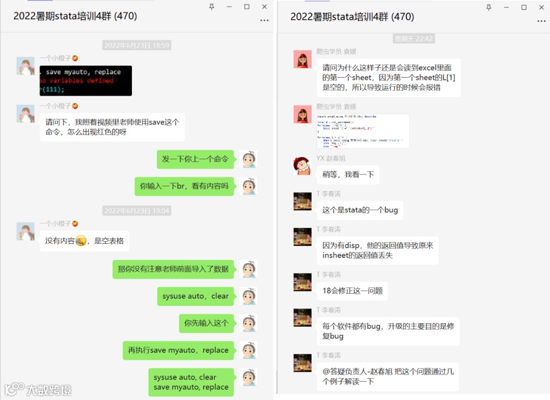Open the left chat's three-dot menu

tap(264, 20)
